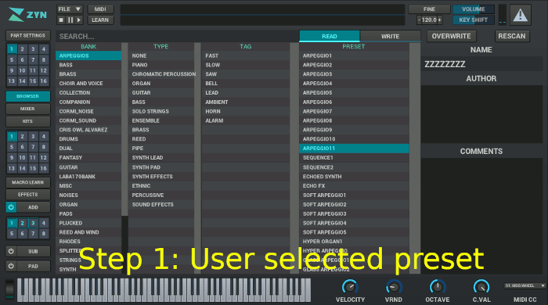Select the ARPEGGIO1 preset
The height and width of the screenshot is (305, 548).
(x=354, y=56)
